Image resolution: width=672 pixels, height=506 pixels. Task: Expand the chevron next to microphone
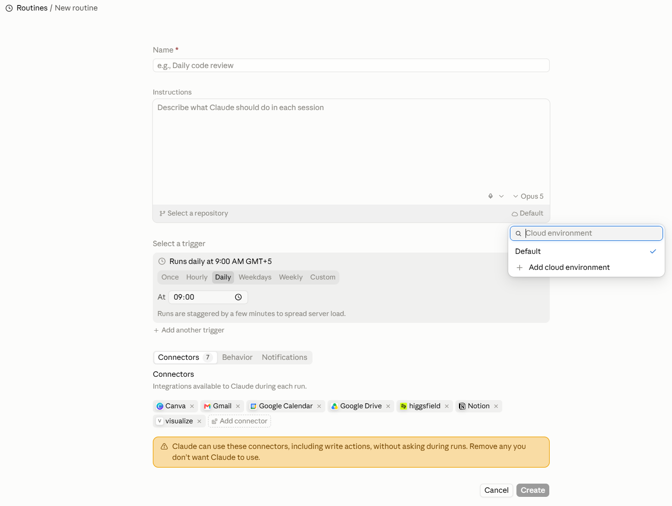tap(501, 196)
